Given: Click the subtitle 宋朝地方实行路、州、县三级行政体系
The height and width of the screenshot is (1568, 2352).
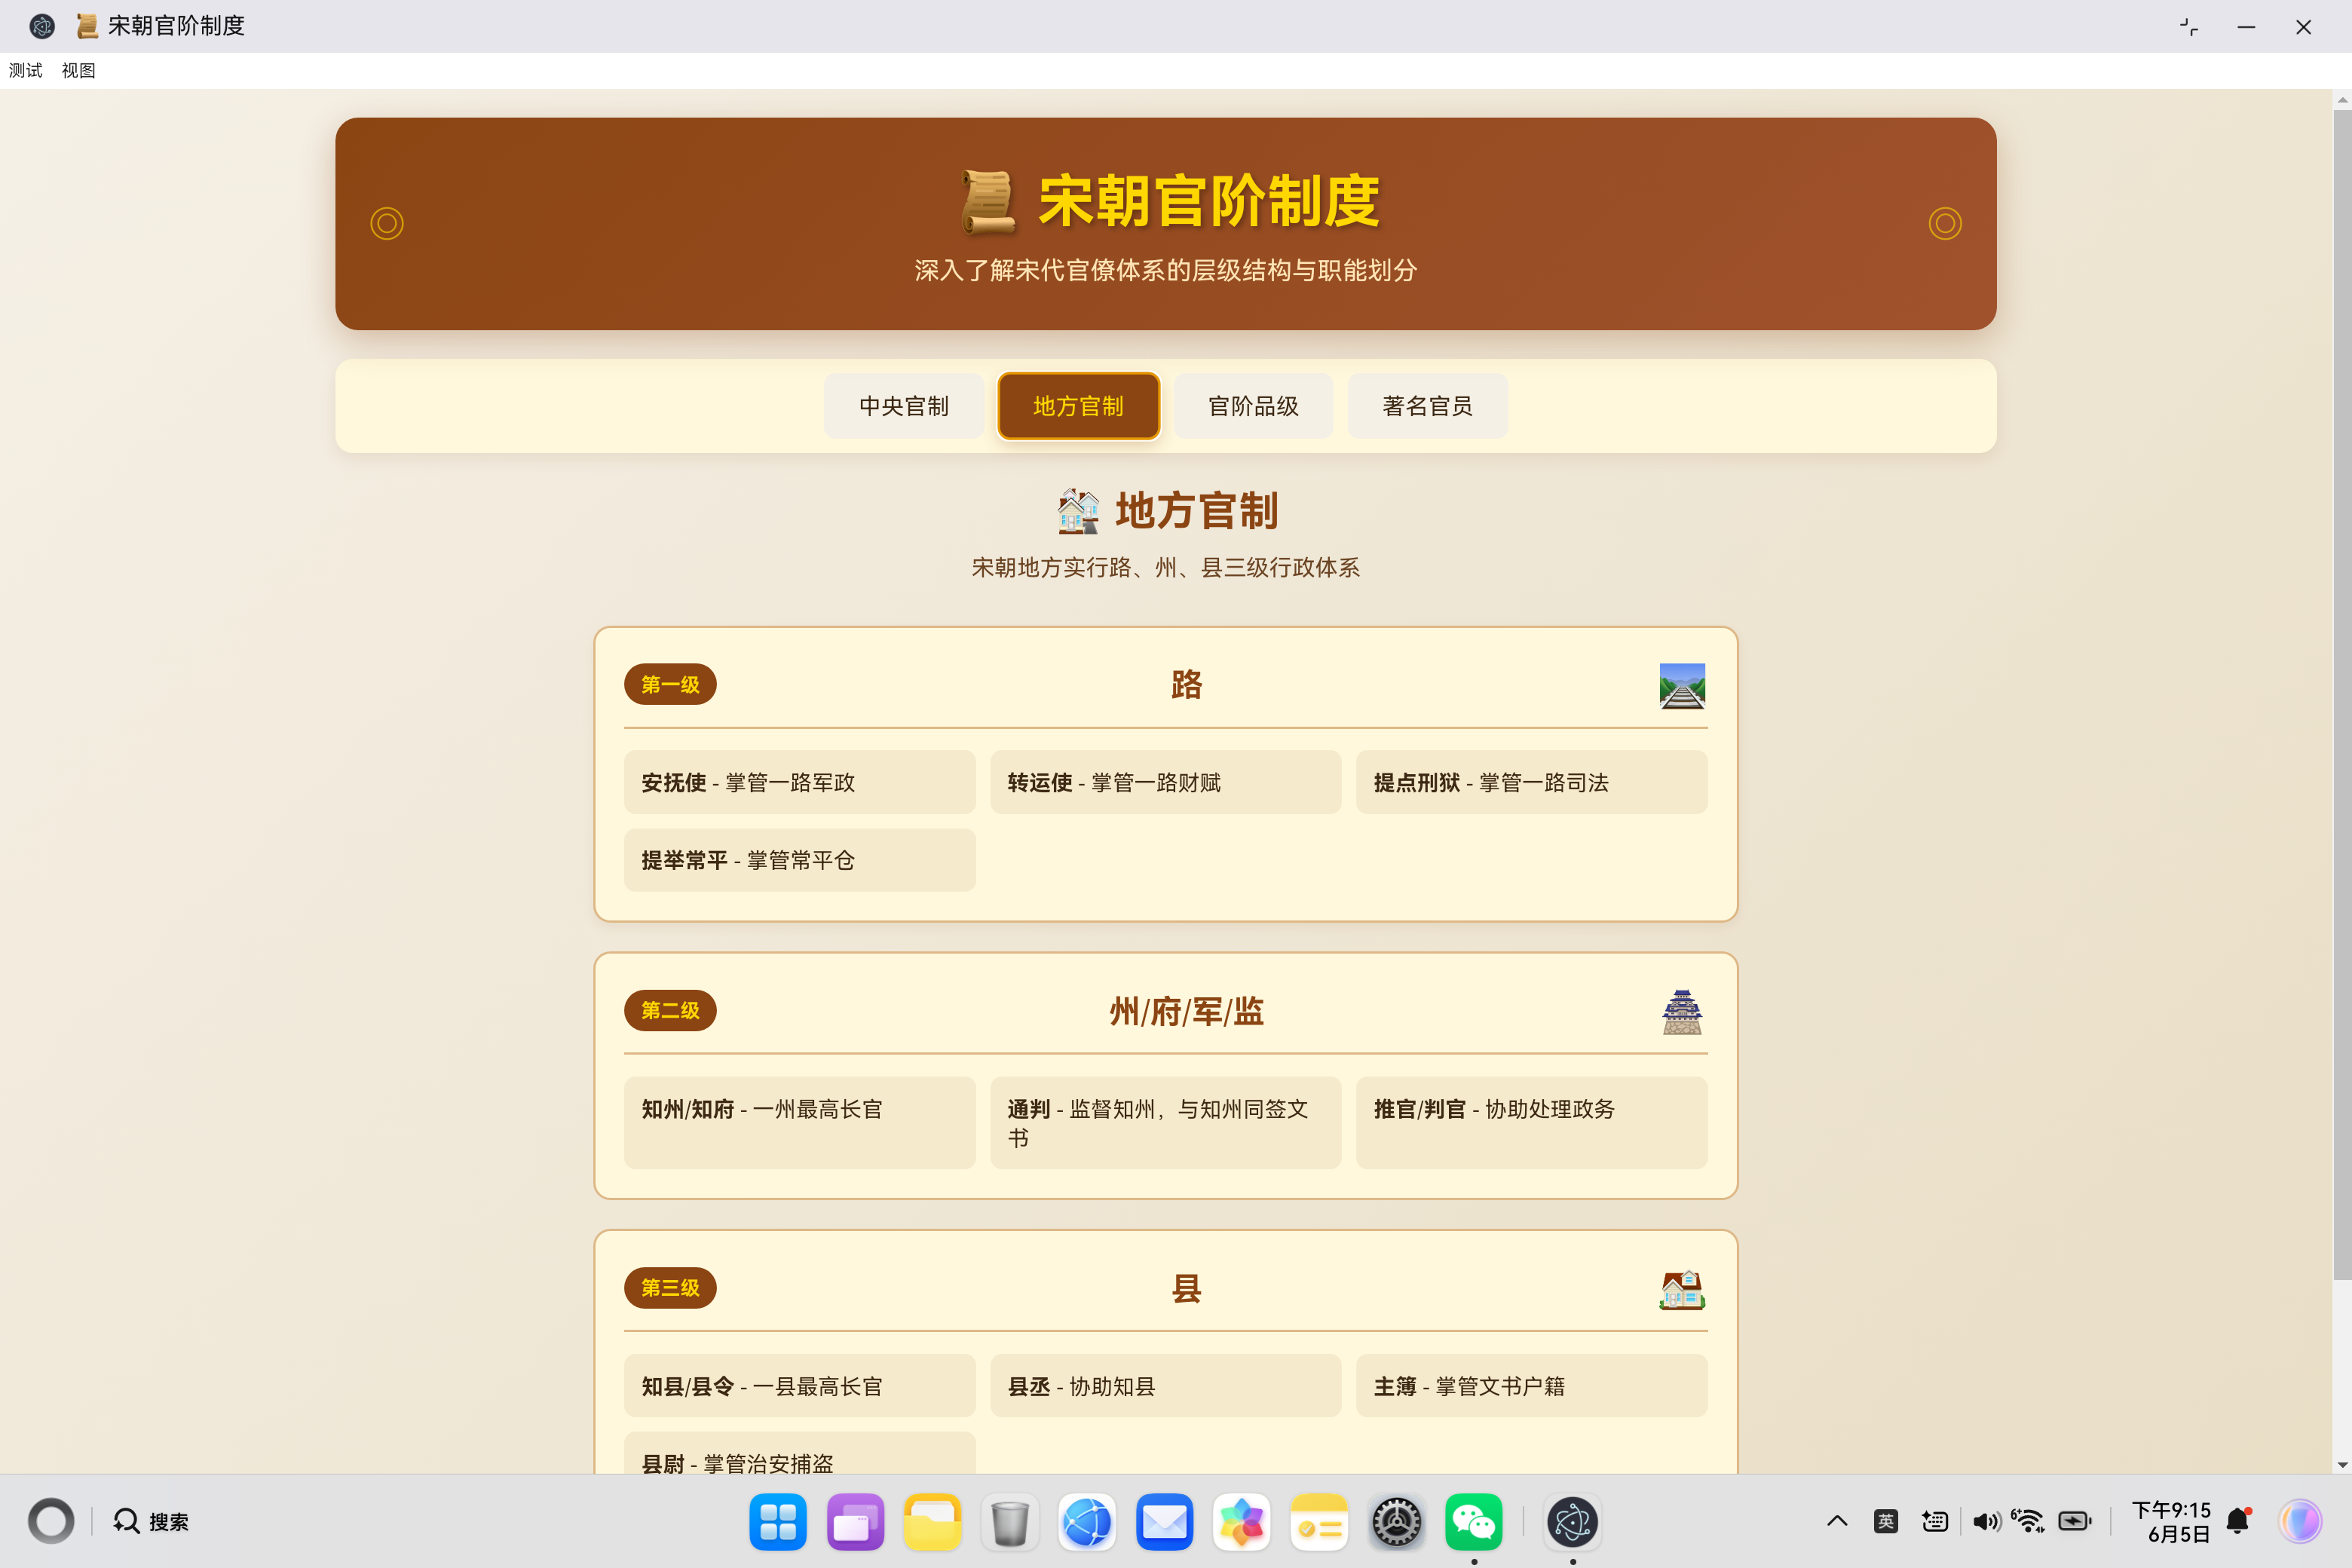Looking at the screenshot, I should [x=1166, y=568].
